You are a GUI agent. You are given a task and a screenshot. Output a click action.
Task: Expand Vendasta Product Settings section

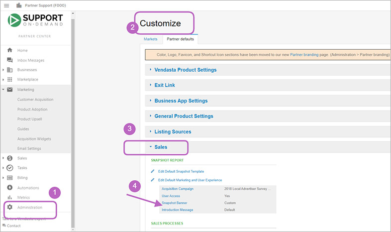[x=185, y=70]
